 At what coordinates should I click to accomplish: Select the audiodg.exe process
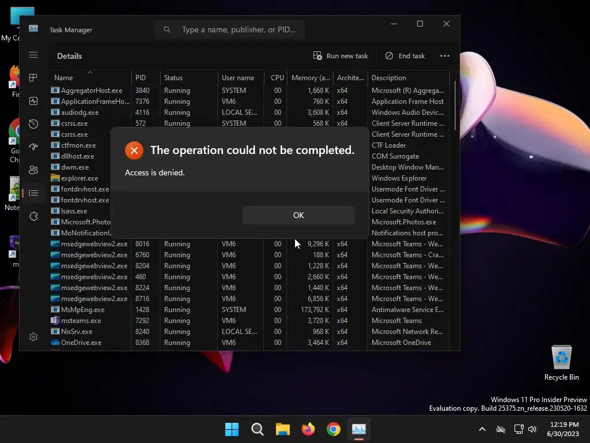(x=249, y=112)
